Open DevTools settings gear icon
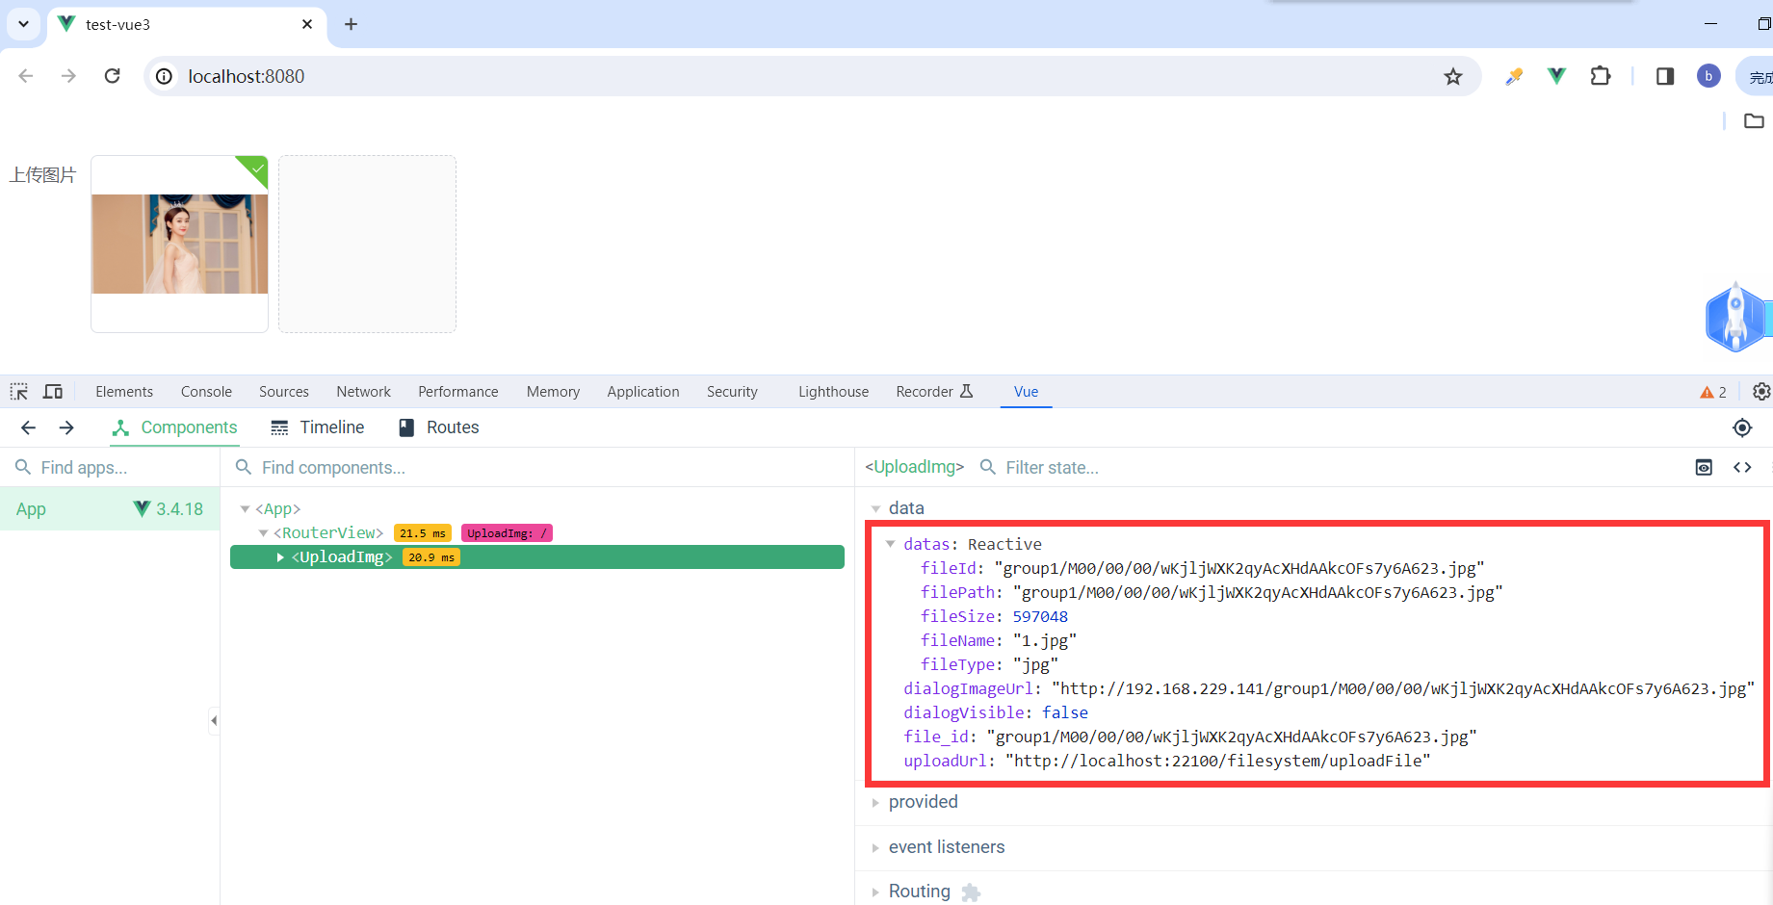Screen dimensions: 1773x905 click(1760, 392)
